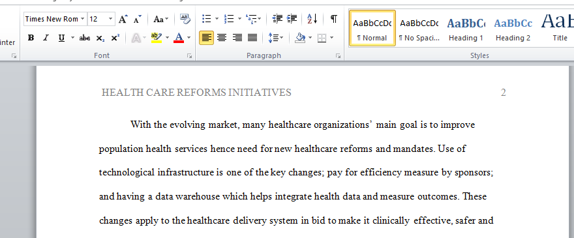
Task: Click the numbered list icon
Action: tap(229, 19)
